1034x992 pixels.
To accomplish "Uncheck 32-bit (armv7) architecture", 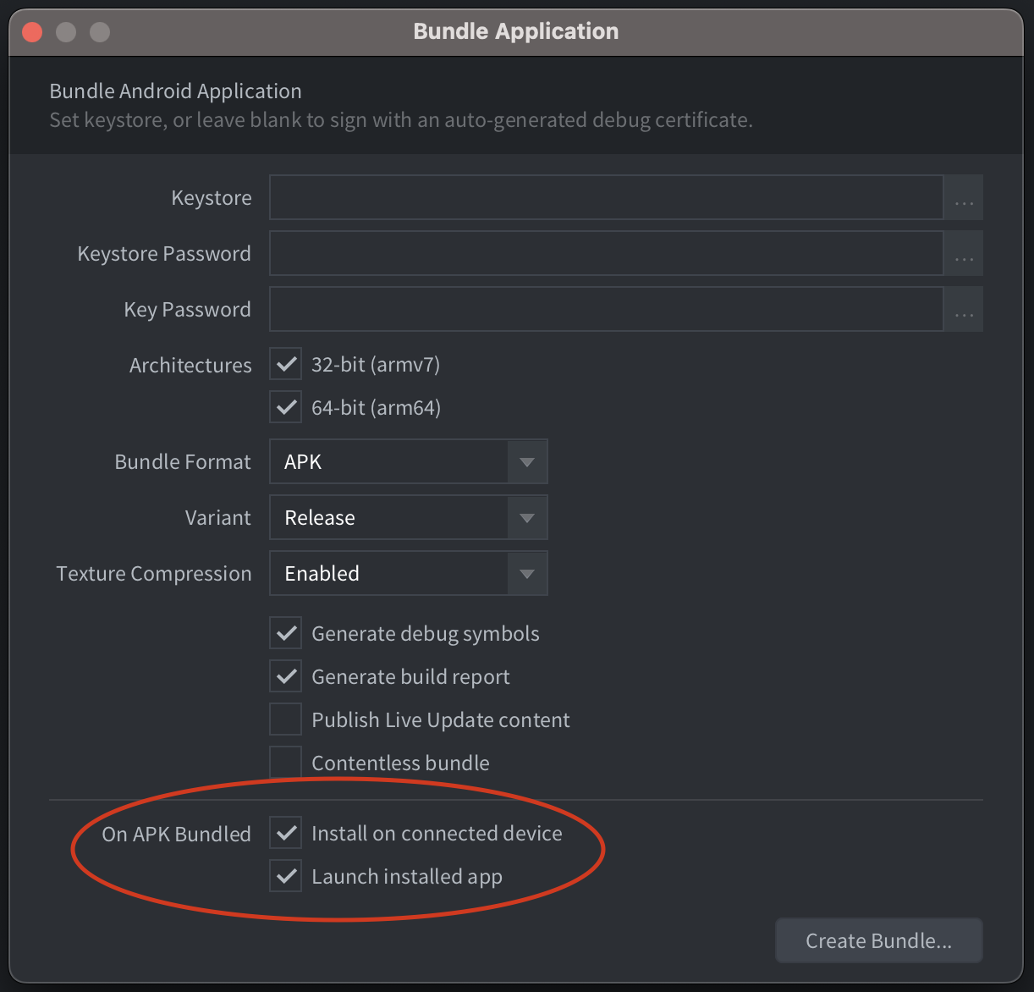I will [285, 363].
